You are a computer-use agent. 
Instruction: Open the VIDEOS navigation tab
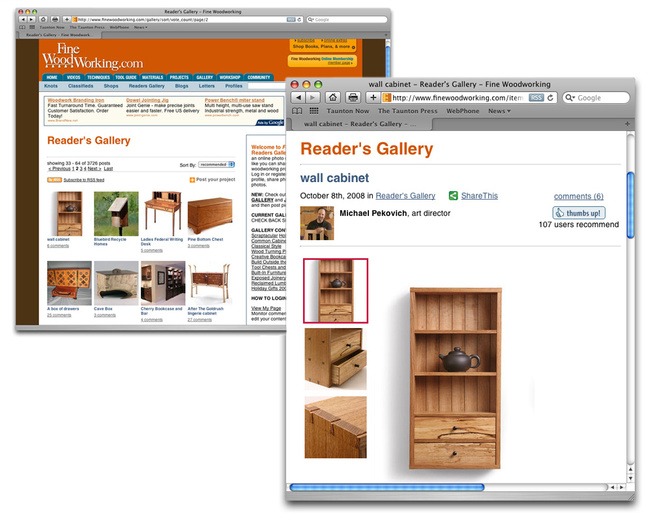73,78
